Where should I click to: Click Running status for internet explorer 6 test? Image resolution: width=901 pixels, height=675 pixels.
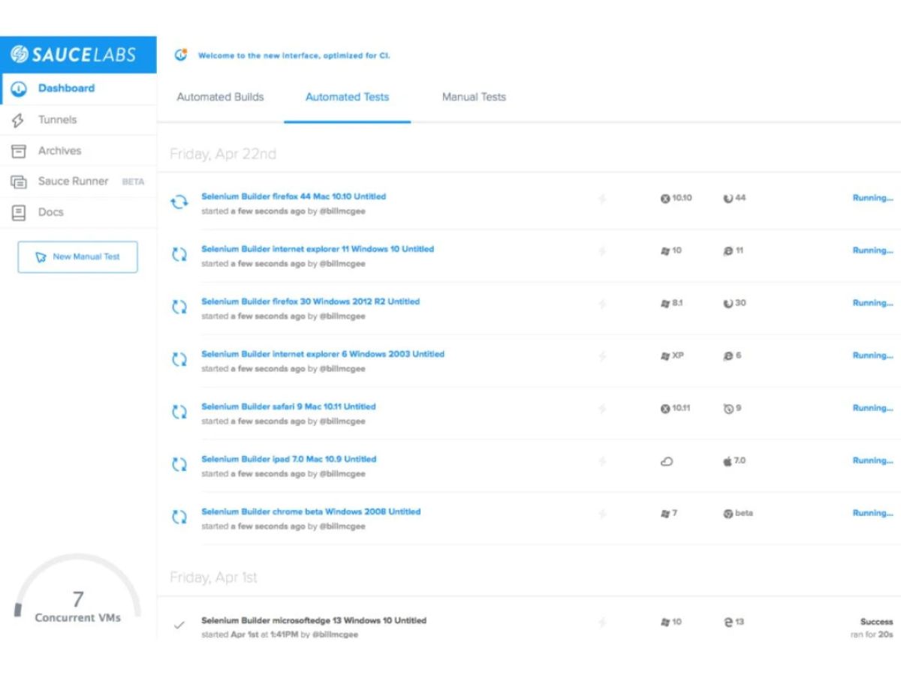click(872, 355)
